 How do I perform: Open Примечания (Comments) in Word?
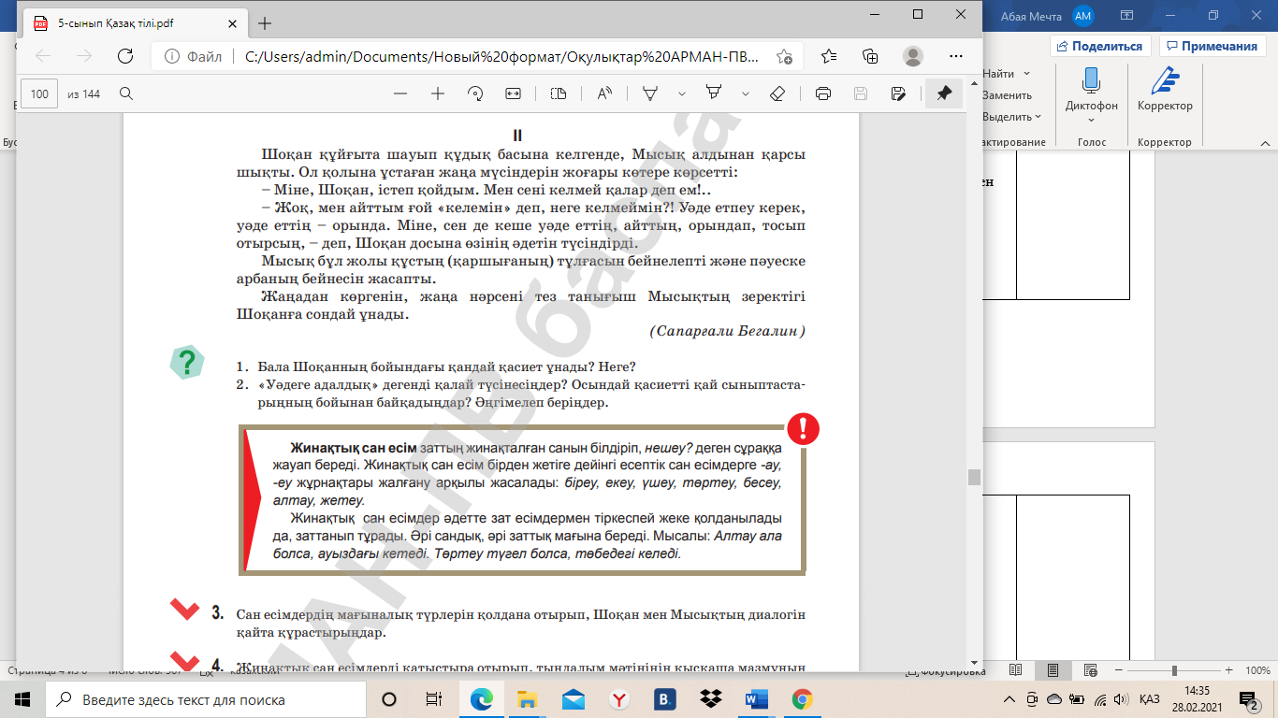pos(1213,46)
